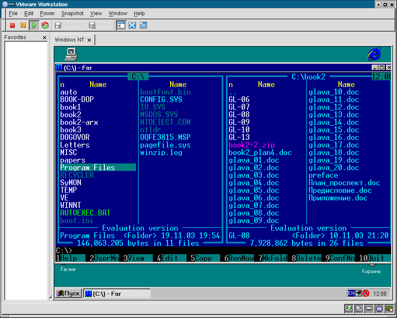Click the Full Screen toolbar icon
This screenshot has height=318, width=397.
pos(132,25)
